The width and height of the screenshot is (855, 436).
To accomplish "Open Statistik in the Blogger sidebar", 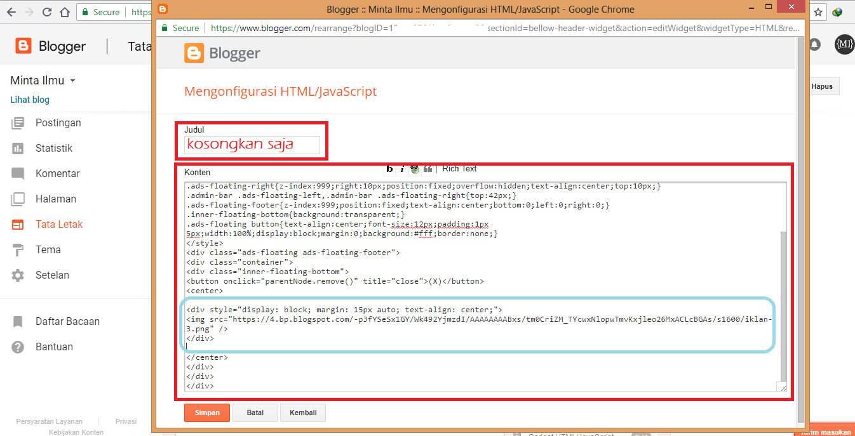I will (54, 148).
